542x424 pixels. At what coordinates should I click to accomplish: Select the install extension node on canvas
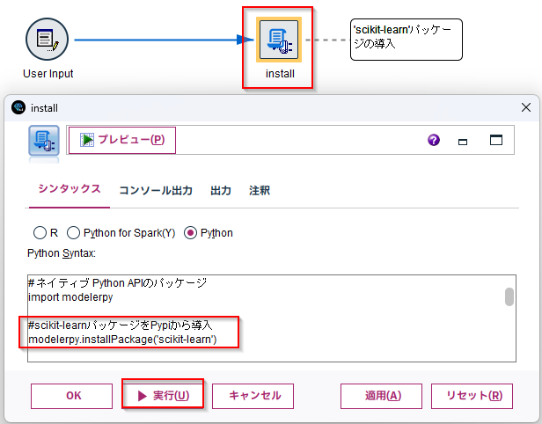279,40
